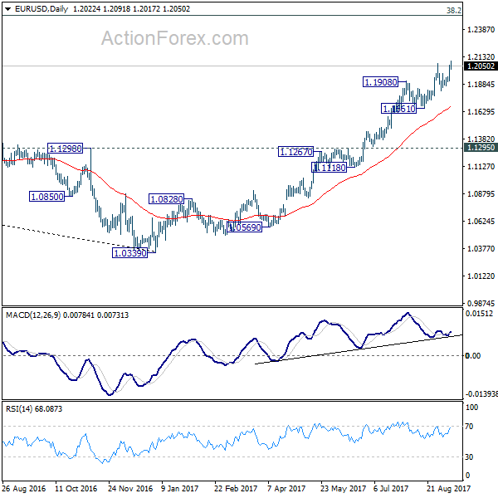This screenshot has width=498, height=498.
Task: Select the 9 Jan 2017 date label
Action: (179, 488)
